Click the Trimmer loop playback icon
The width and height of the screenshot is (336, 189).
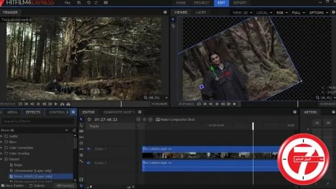(20, 104)
